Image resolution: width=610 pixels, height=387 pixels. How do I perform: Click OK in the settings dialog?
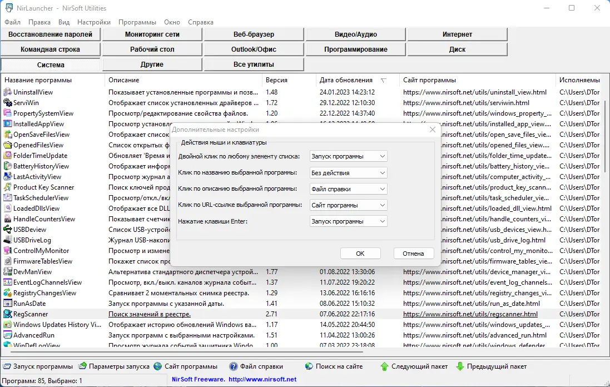click(x=360, y=254)
